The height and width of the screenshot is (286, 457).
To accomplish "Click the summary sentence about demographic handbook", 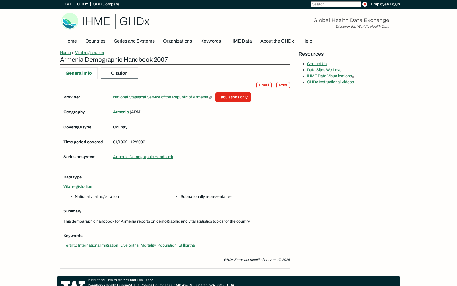I will [157, 221].
